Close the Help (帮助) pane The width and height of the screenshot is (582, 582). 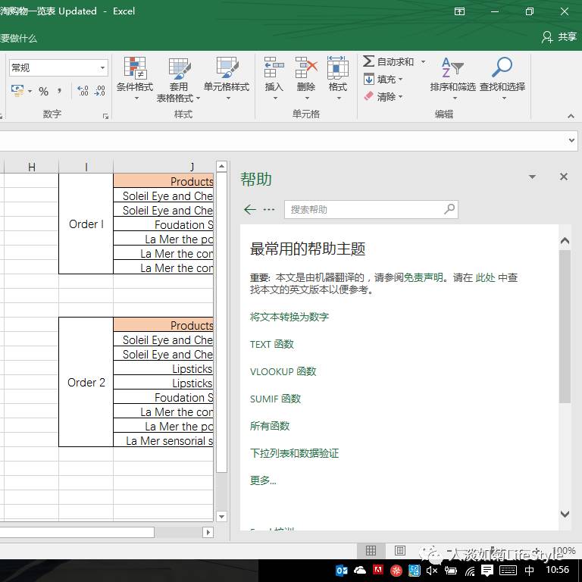point(564,177)
